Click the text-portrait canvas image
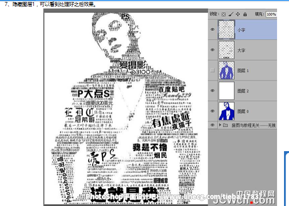 point(126,108)
